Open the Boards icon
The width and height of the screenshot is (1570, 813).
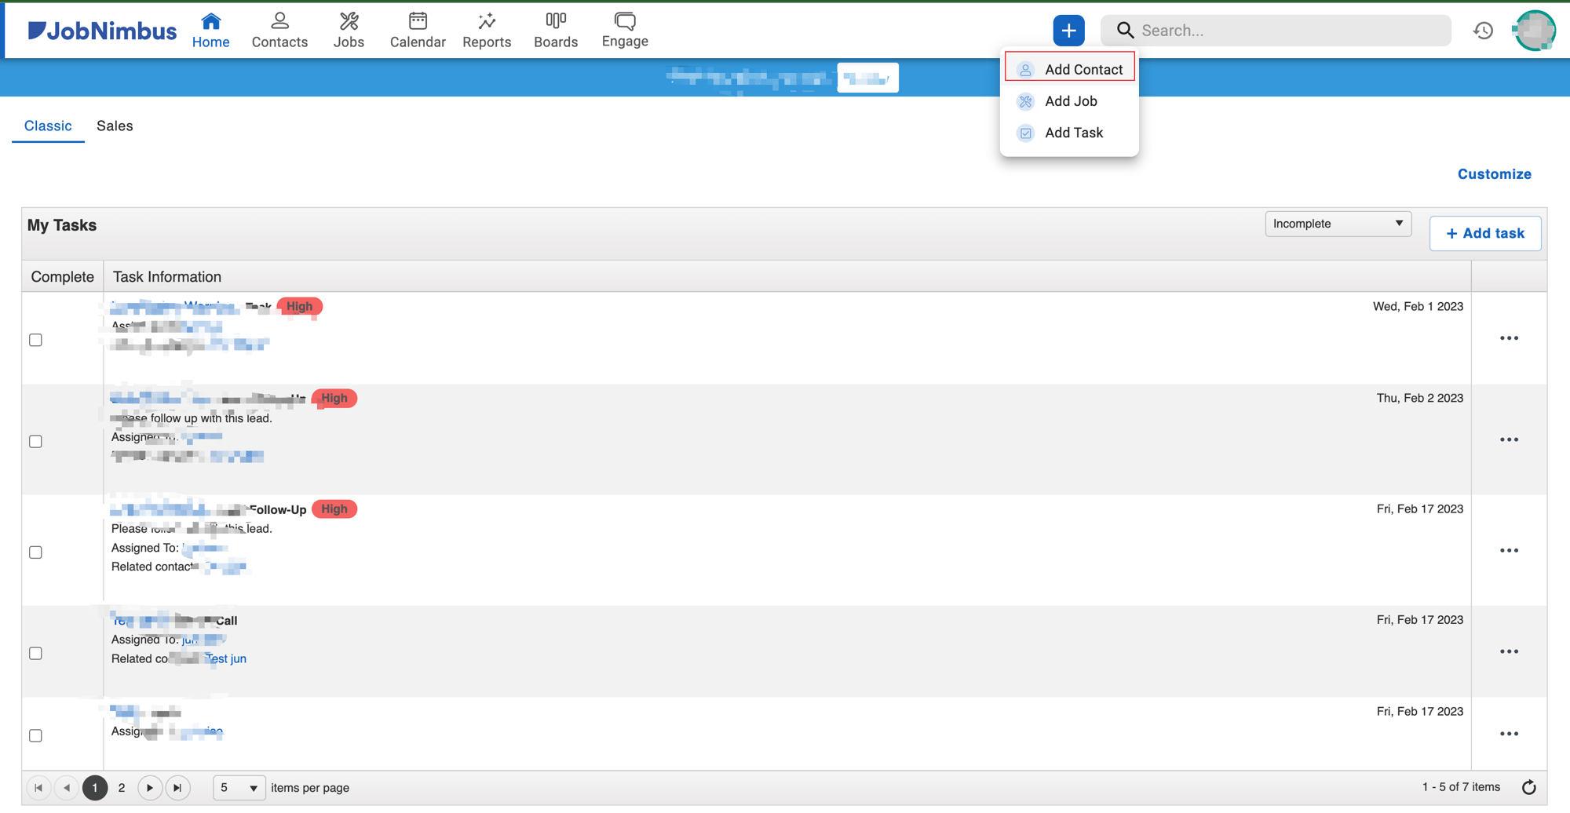[x=556, y=21]
